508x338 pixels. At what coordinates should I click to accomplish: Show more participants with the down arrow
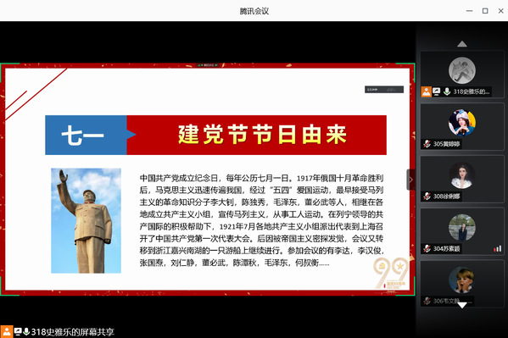(x=462, y=305)
